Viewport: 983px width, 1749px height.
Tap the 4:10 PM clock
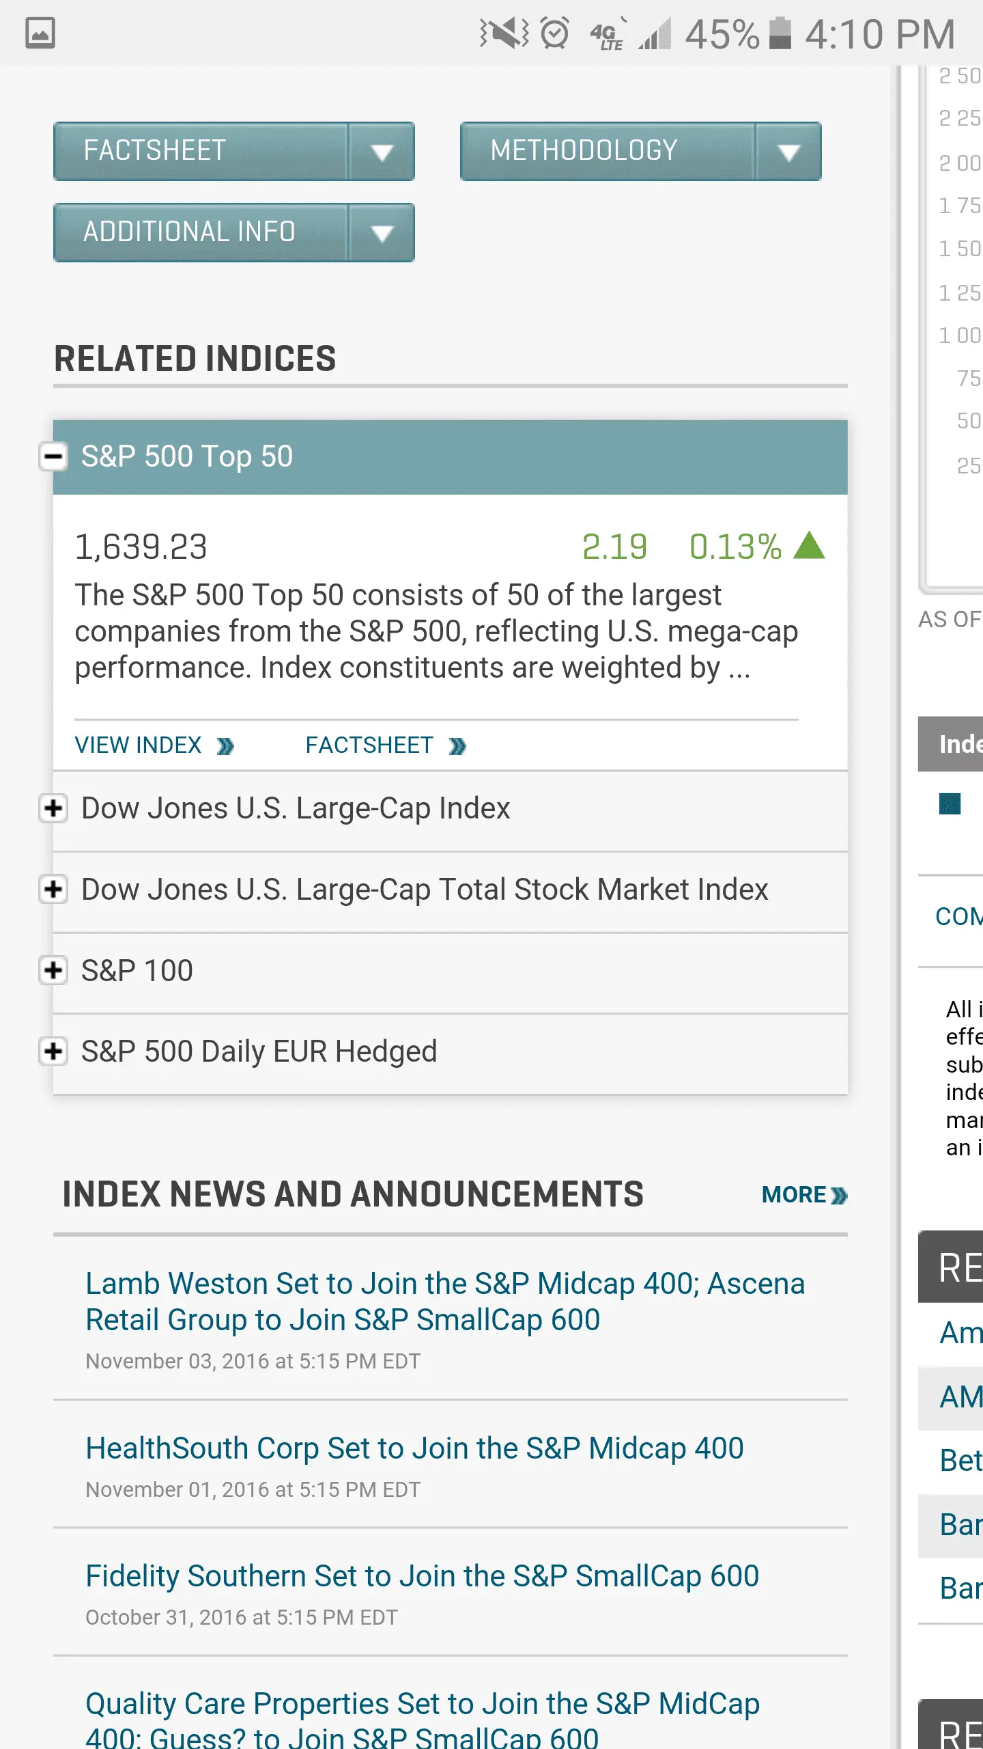coord(880,33)
